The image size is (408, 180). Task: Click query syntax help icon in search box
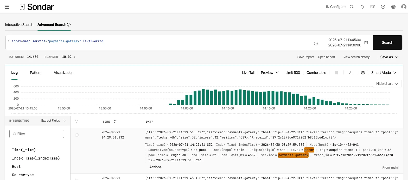[316, 44]
